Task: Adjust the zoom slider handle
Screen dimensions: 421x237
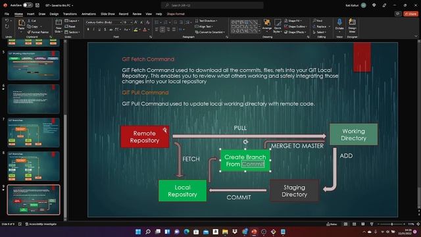Action: [392, 224]
